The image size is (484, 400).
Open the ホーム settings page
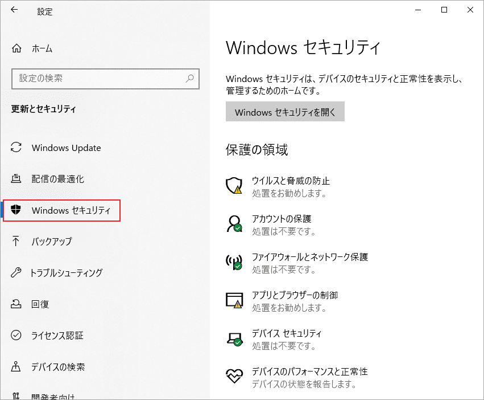coord(42,48)
